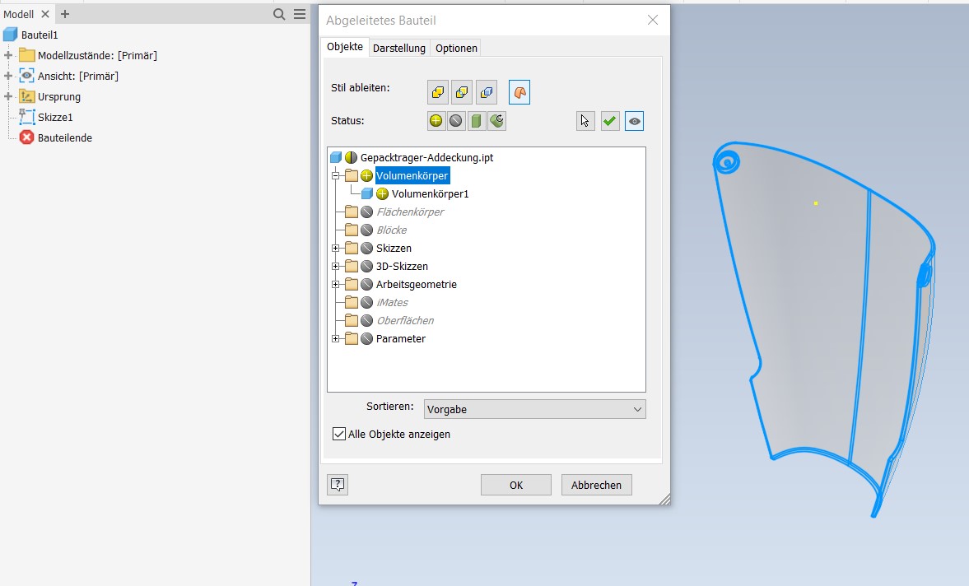Click the green checkmark accept selection icon

(x=610, y=121)
